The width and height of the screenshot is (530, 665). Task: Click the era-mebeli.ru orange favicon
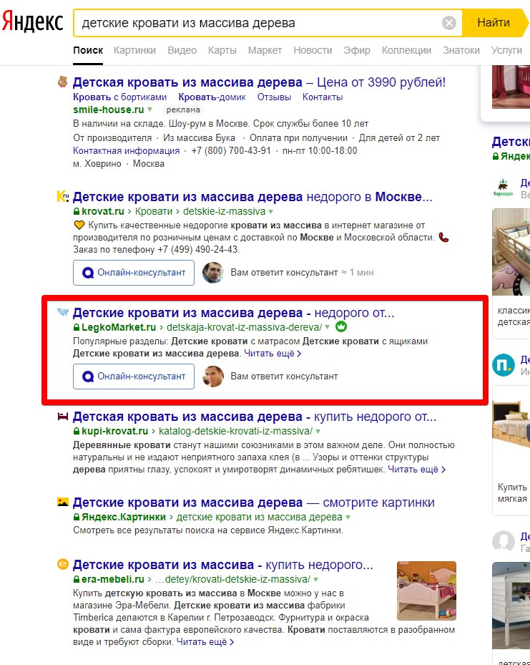[x=63, y=564]
